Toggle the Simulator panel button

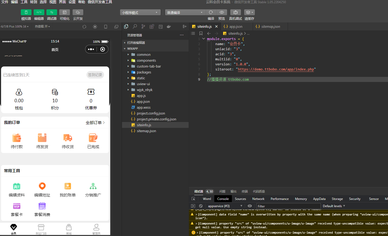pyautogui.click(x=26, y=12)
